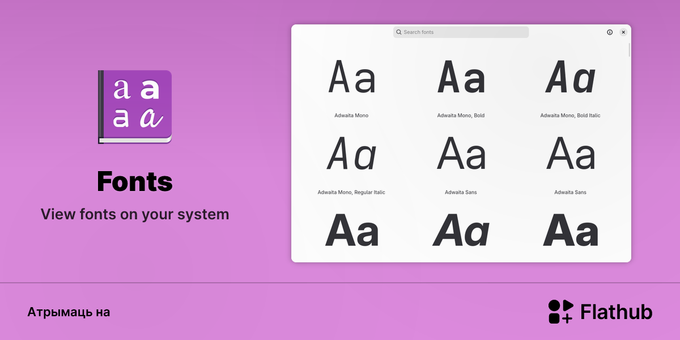Open the Adwaita Mono, Bold preview
Viewport: 680px width, 340px height.
461,78
